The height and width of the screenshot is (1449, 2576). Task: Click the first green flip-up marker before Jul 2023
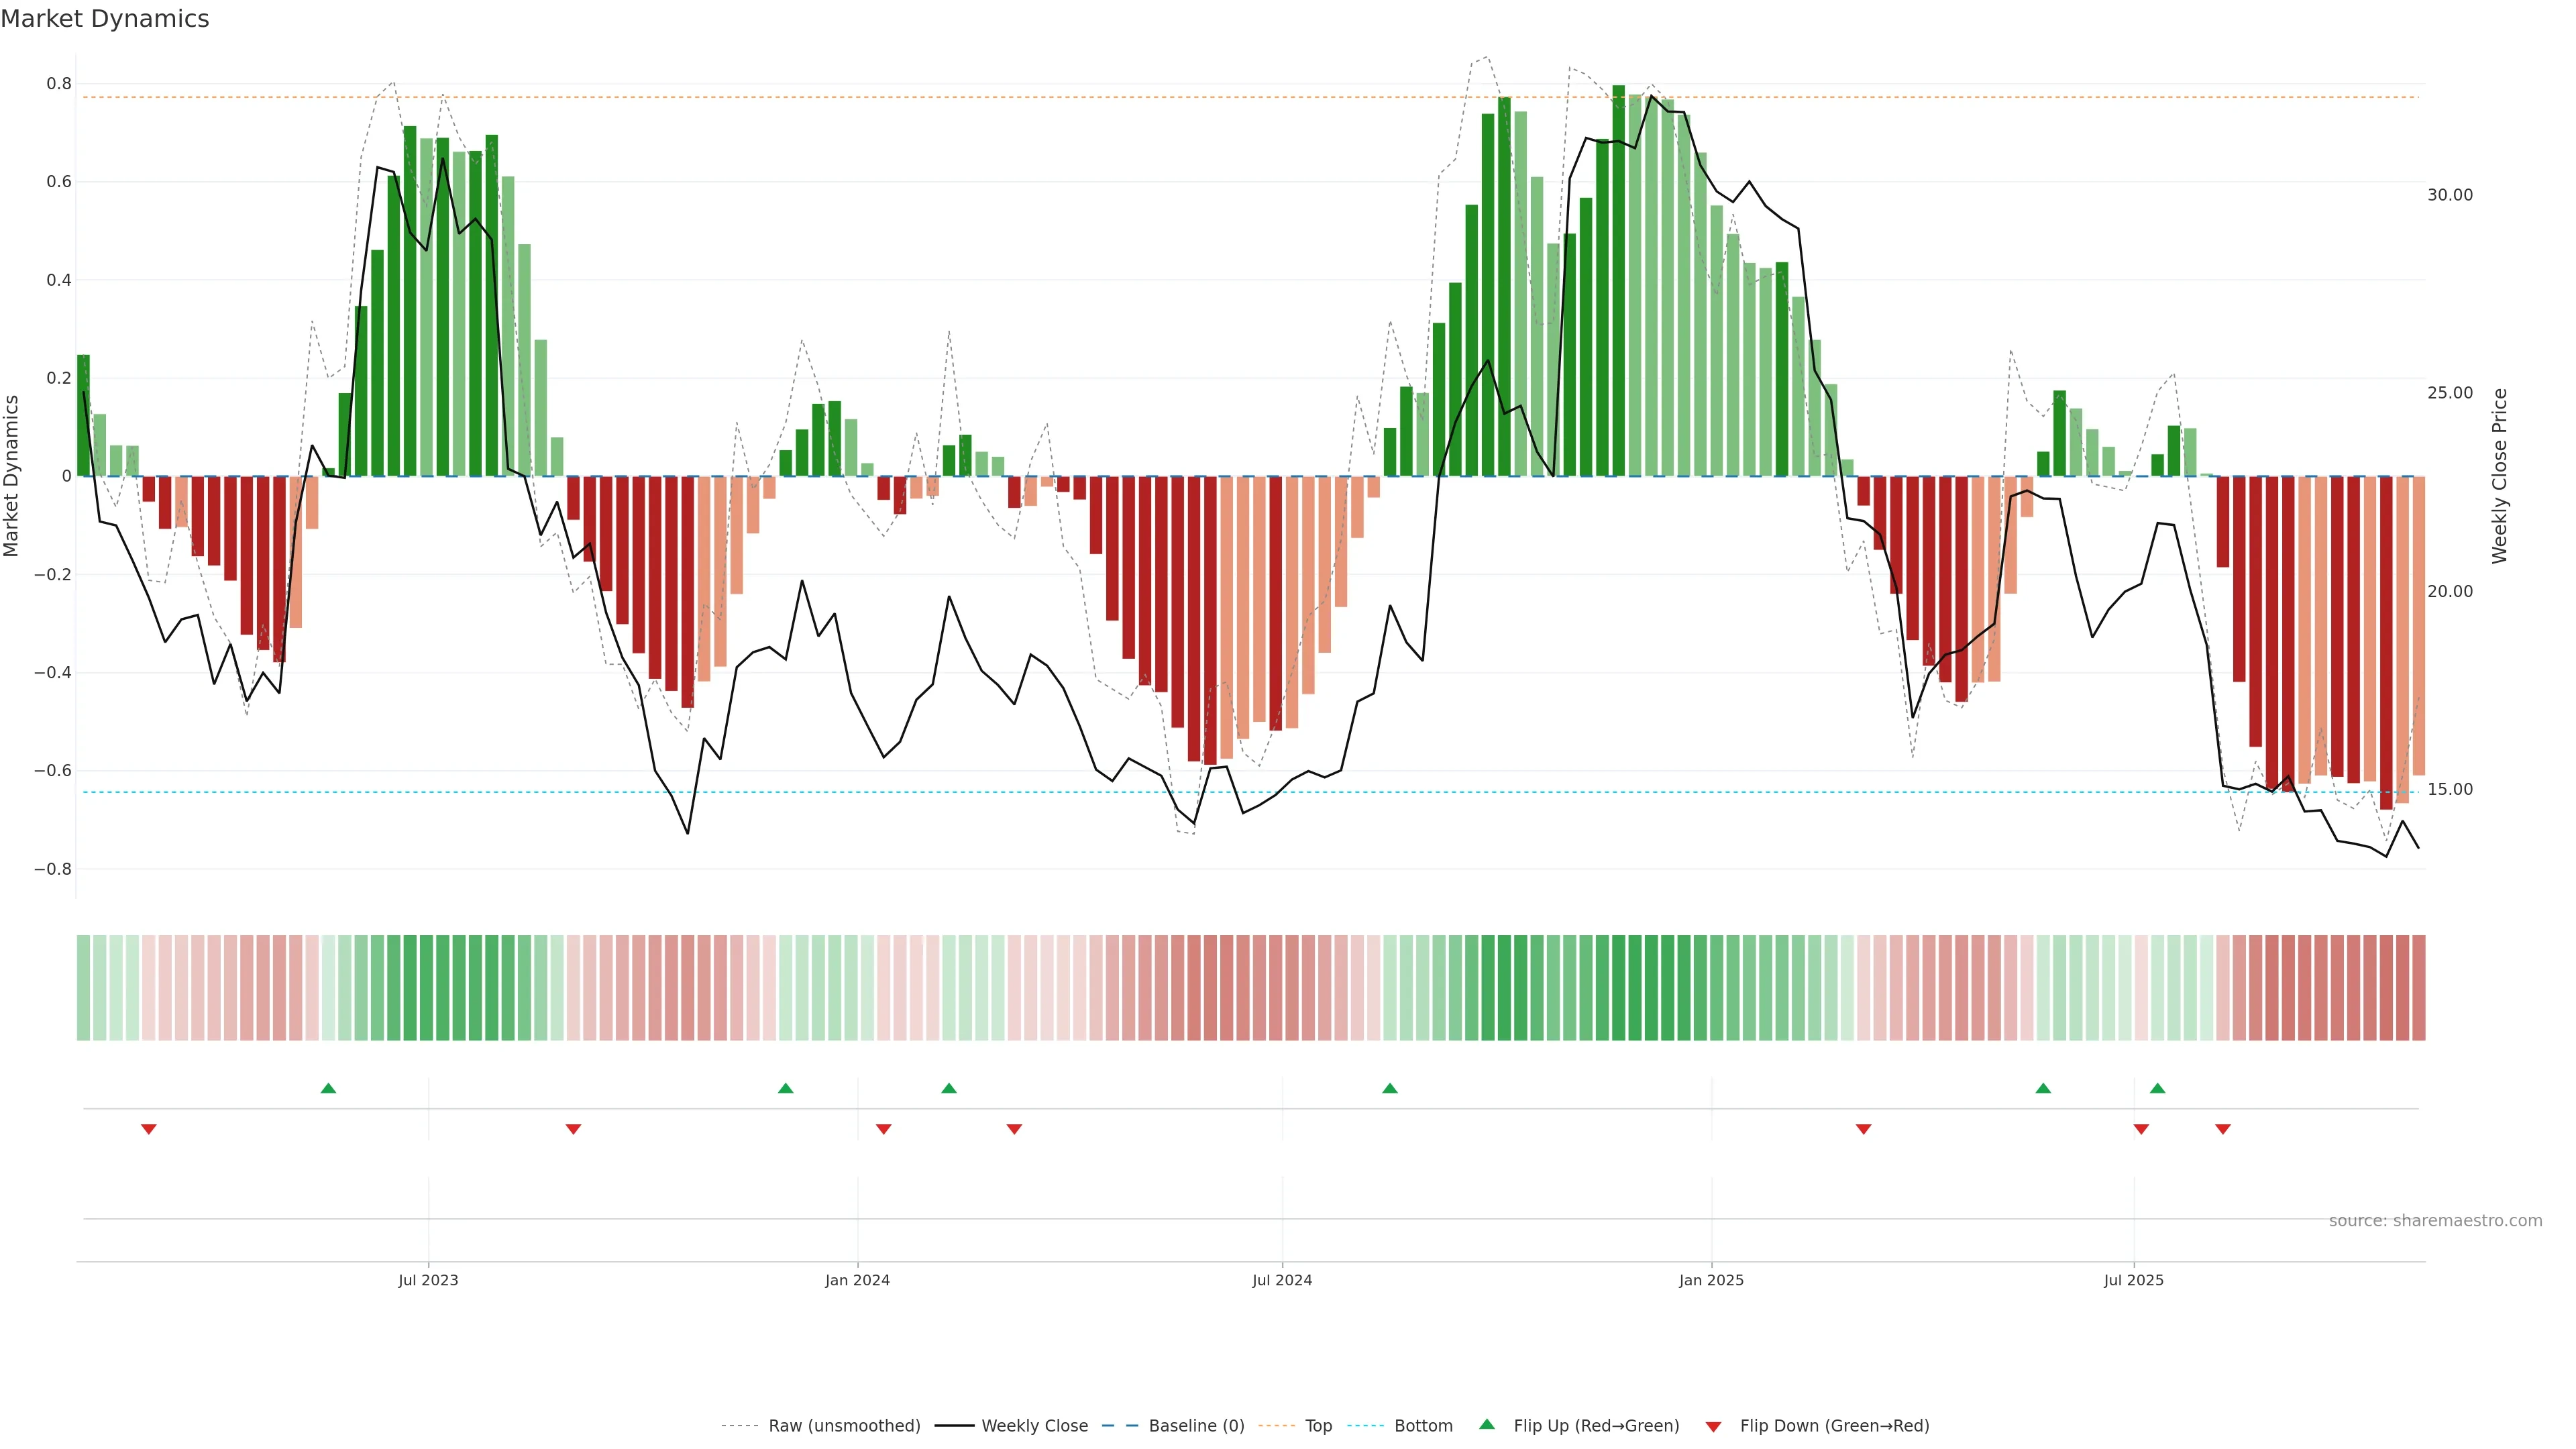328,1088
